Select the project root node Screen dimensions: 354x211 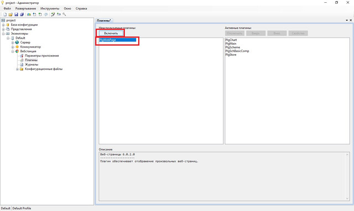coord(11,20)
